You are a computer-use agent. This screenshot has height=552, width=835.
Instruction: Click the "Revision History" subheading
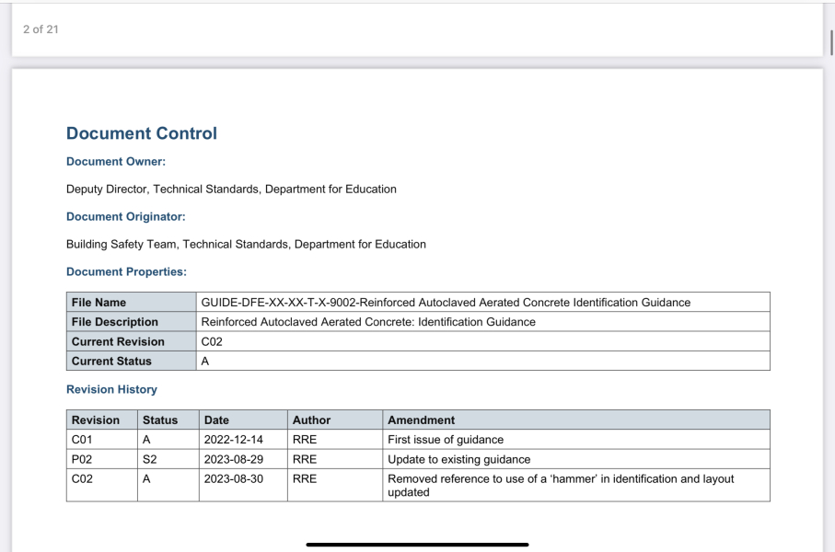click(x=111, y=390)
